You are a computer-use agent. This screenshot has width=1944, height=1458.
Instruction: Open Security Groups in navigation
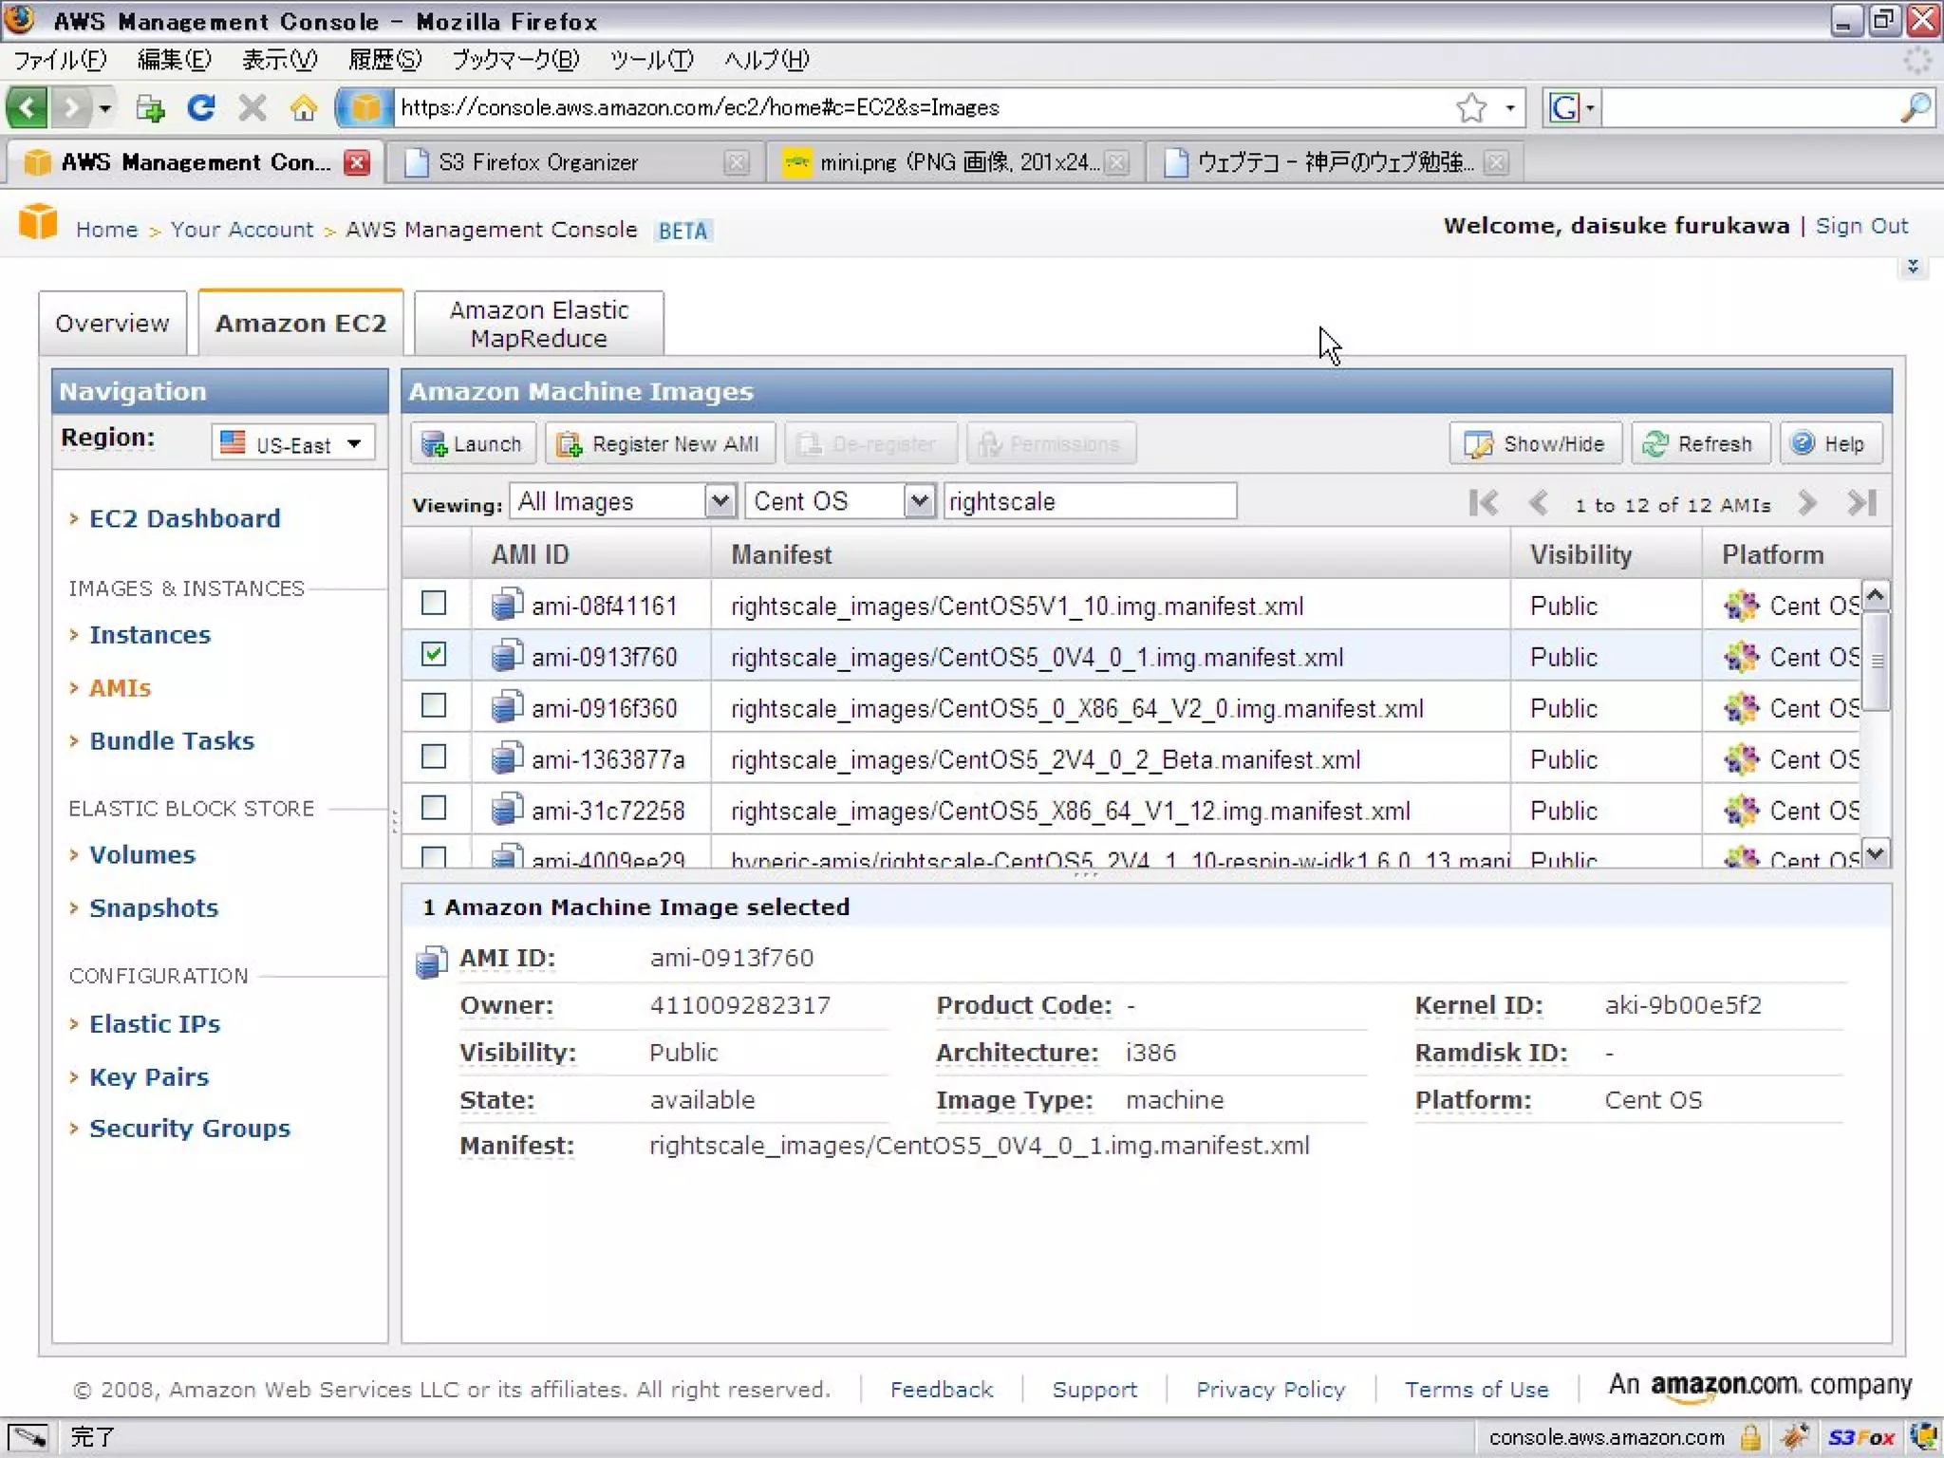[x=189, y=1128]
